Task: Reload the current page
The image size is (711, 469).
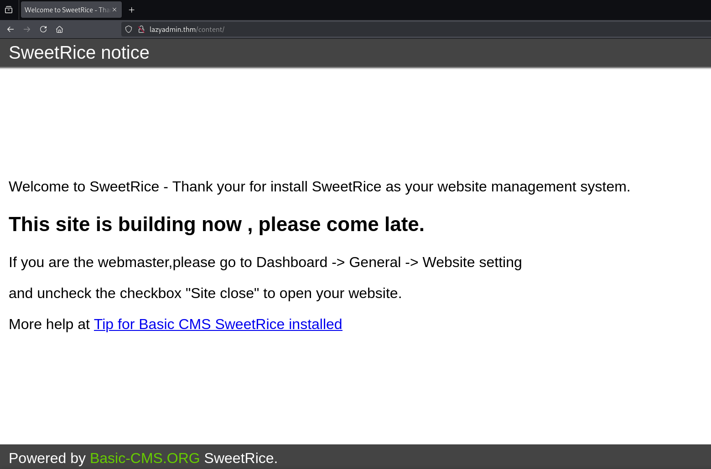Action: (43, 29)
